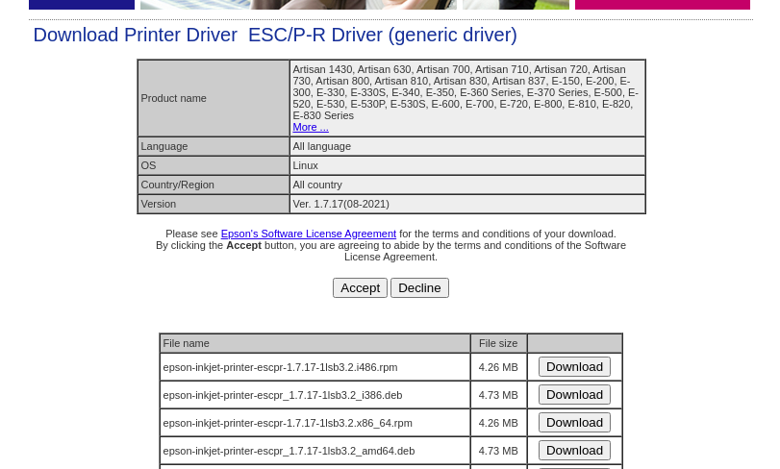This screenshot has width=780, height=469.
Task: Click the 'Product name' label cell
Action: [214, 98]
